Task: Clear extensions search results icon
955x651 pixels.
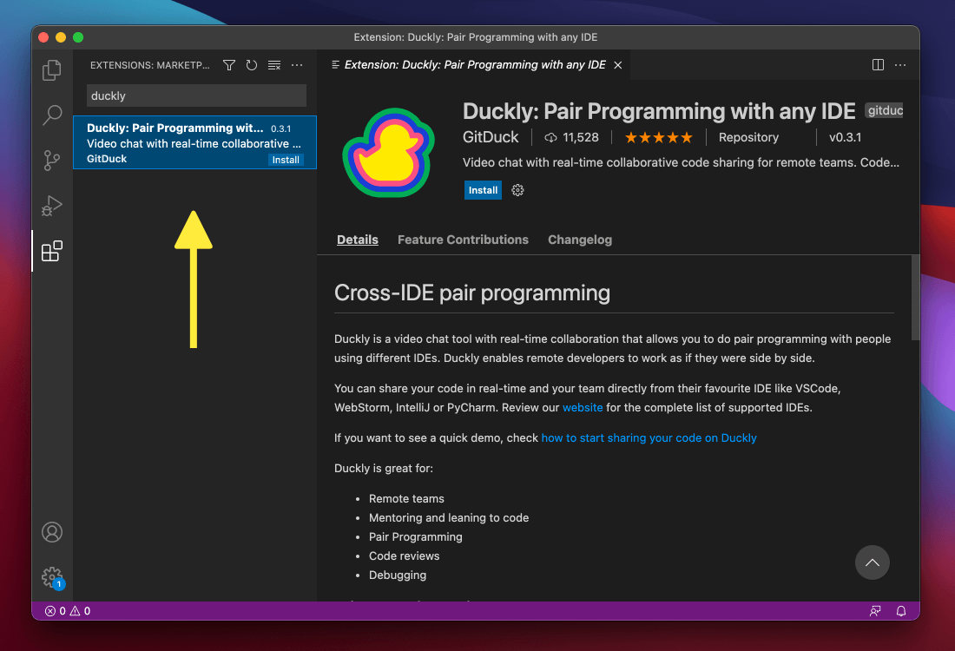Action: point(274,65)
